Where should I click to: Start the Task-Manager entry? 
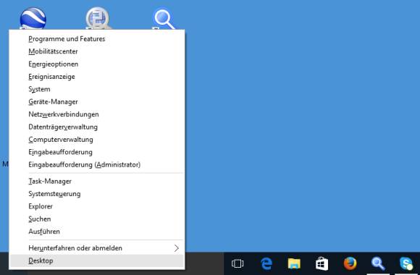(x=97, y=181)
